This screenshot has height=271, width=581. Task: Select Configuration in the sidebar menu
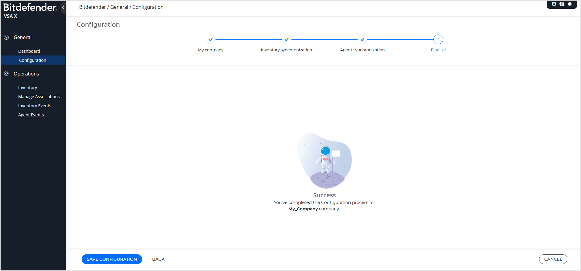tap(33, 60)
